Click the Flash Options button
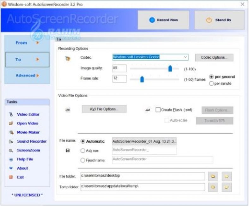The width and height of the screenshot is (249, 206). (217, 110)
